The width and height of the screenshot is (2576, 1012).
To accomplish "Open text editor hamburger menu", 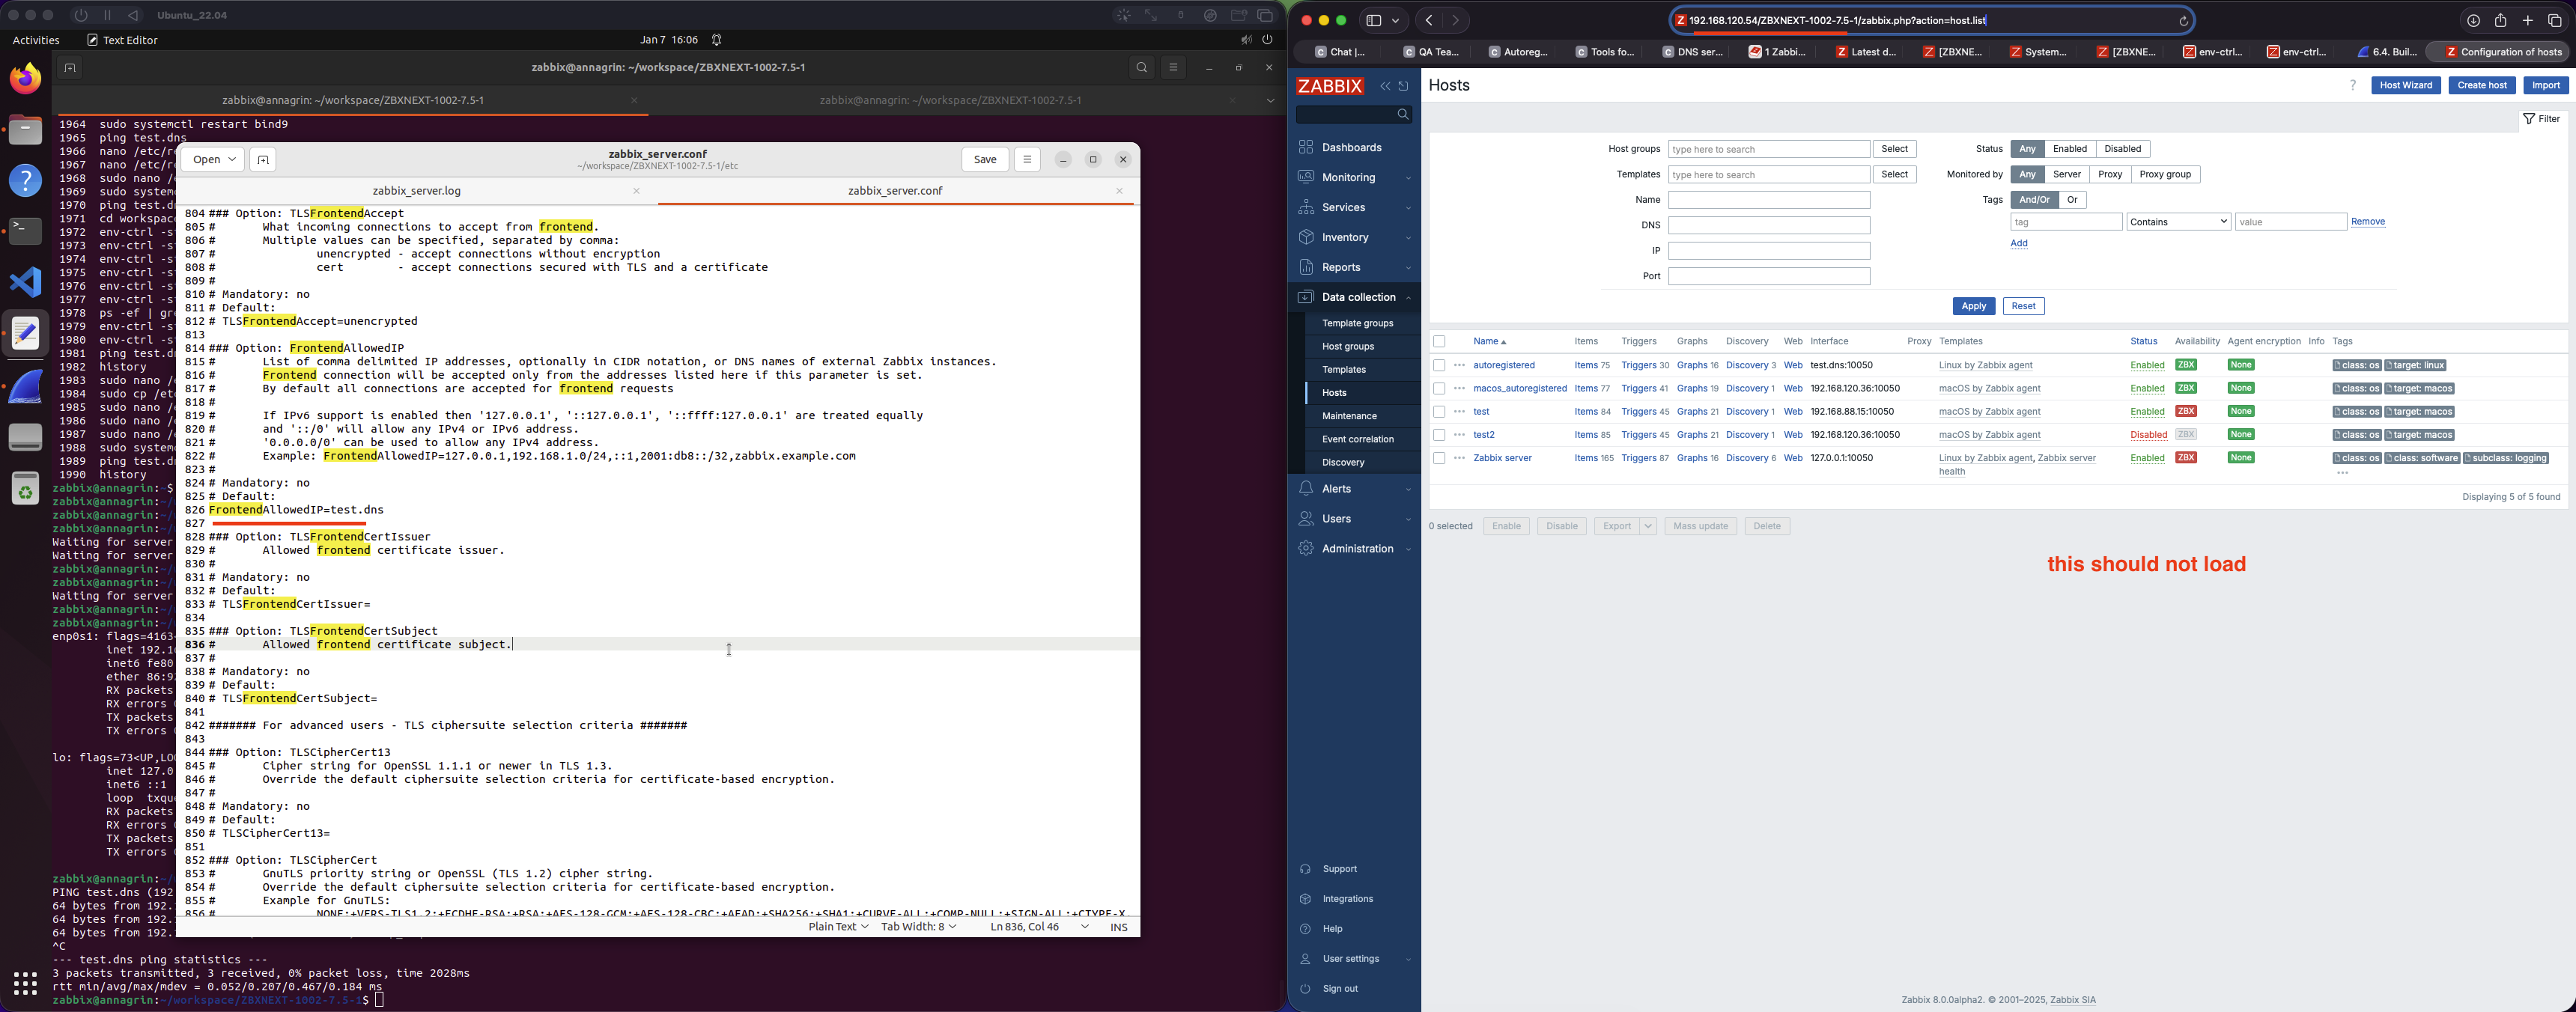I will [x=1027, y=160].
